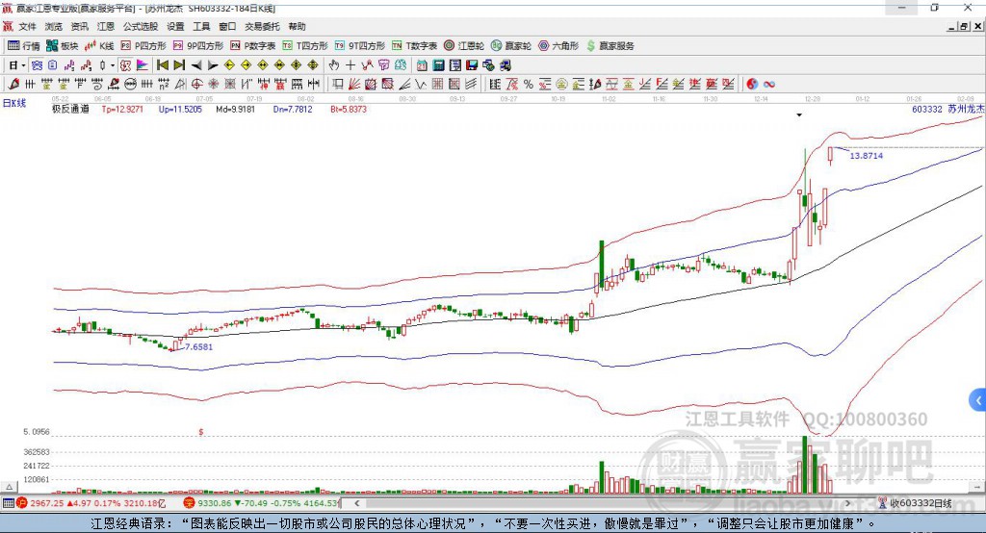
Task: Open the P四方形 tool
Action: pos(143,46)
